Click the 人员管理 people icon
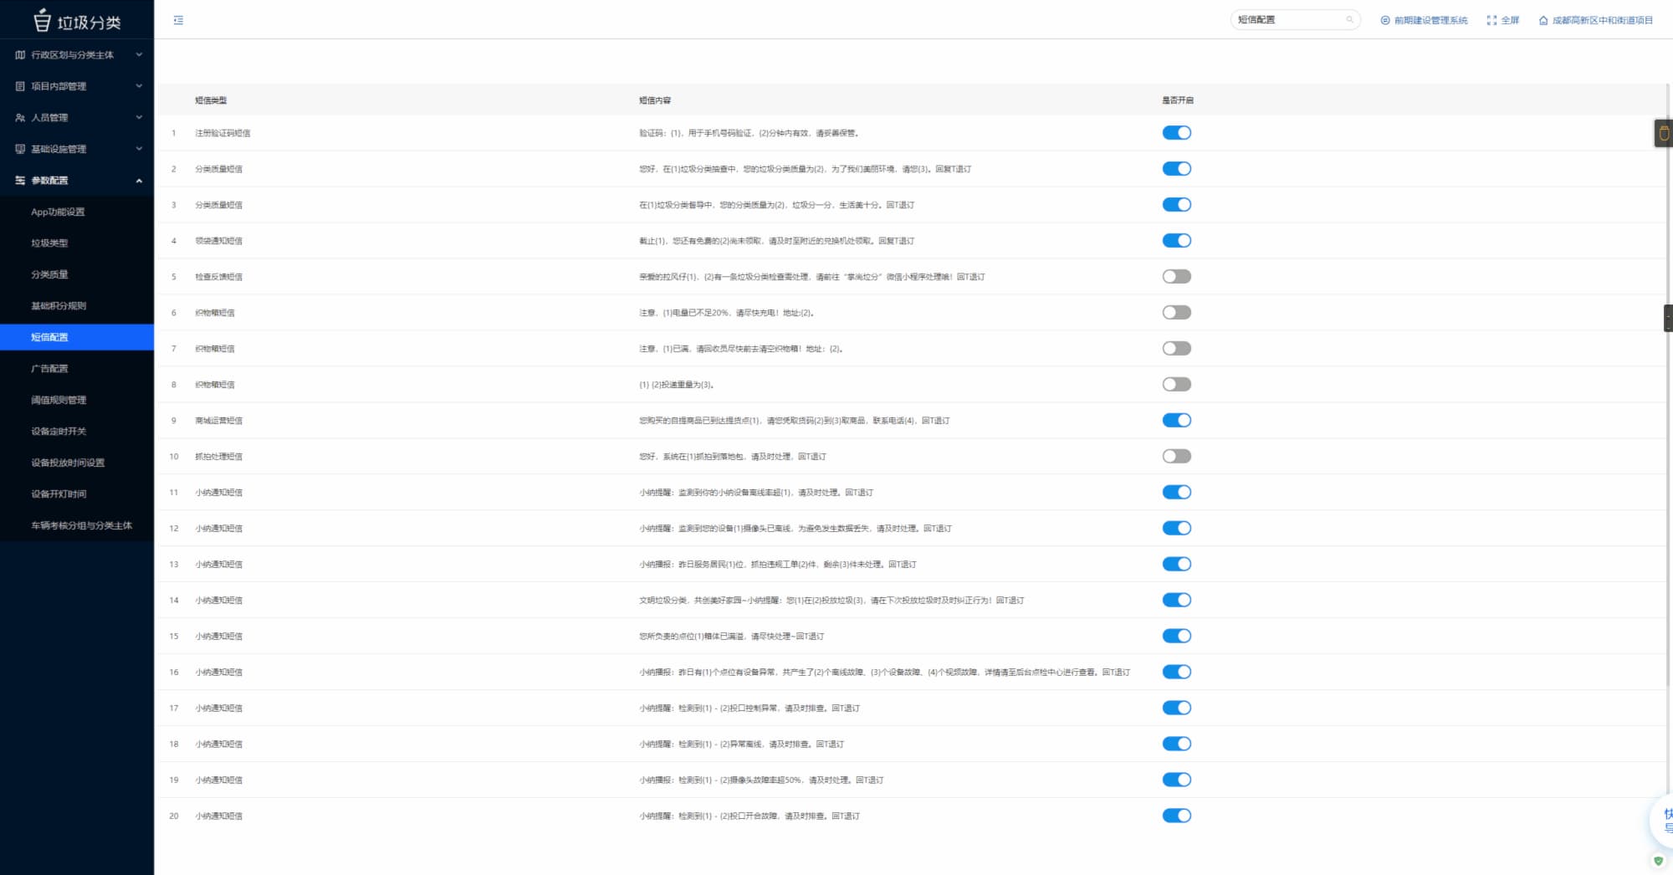This screenshot has width=1673, height=875. 20,118
